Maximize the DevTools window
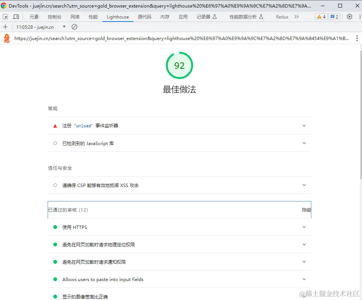Viewport: 362px width, 300px height. [340, 6]
